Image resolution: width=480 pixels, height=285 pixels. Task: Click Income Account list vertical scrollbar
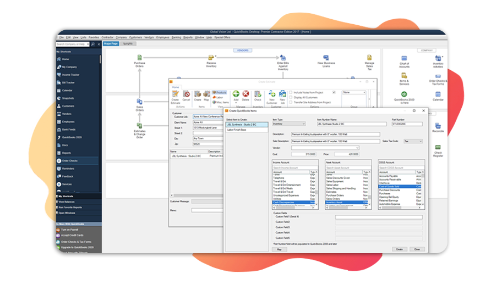click(317, 189)
